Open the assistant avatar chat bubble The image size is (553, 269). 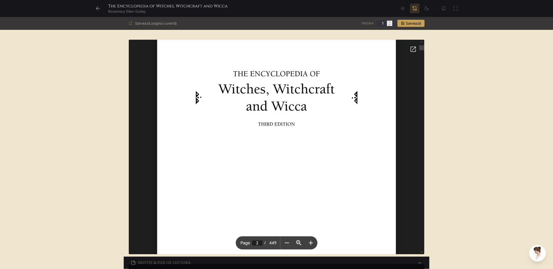[x=537, y=253]
